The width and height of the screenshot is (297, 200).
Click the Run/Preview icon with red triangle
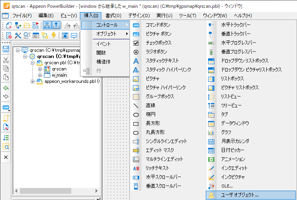click(35, 25)
